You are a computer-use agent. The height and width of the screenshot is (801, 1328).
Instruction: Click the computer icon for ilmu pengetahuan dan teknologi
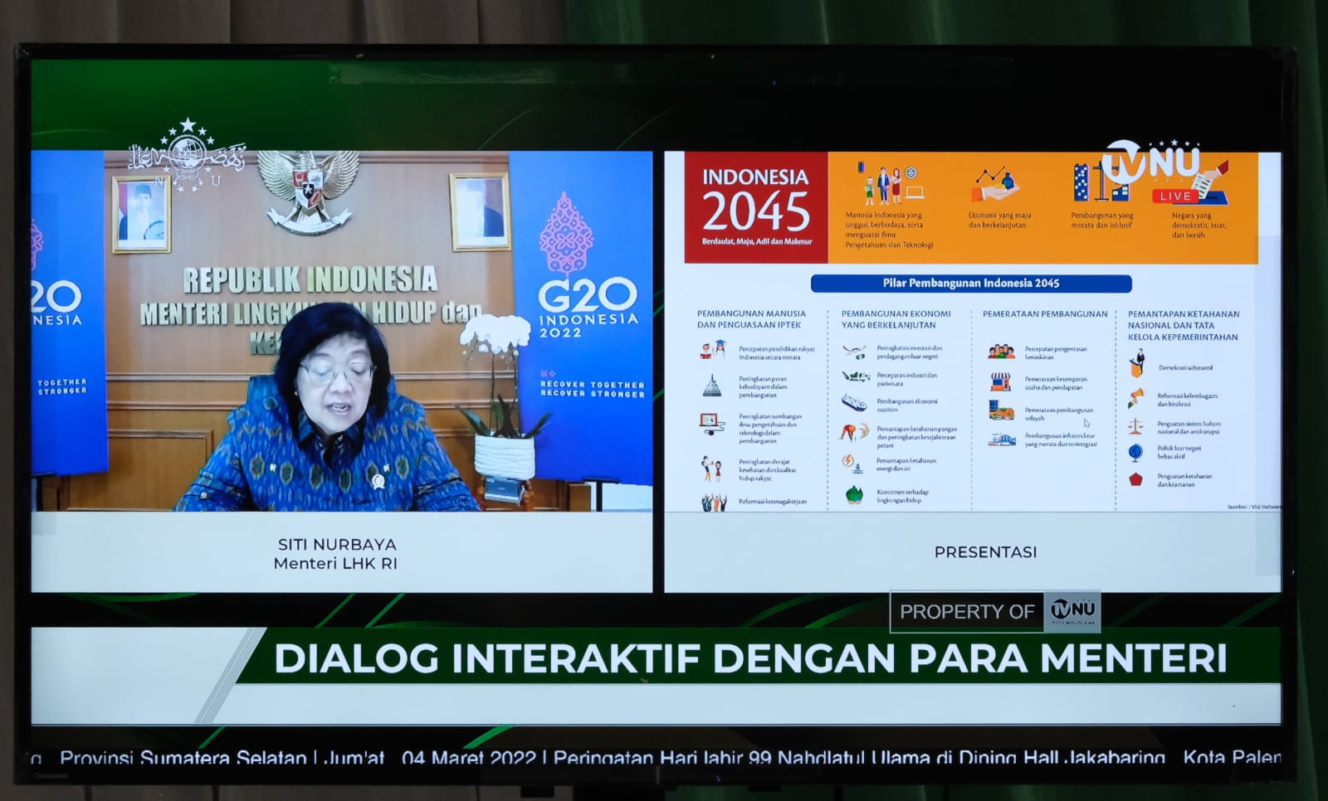tap(711, 424)
